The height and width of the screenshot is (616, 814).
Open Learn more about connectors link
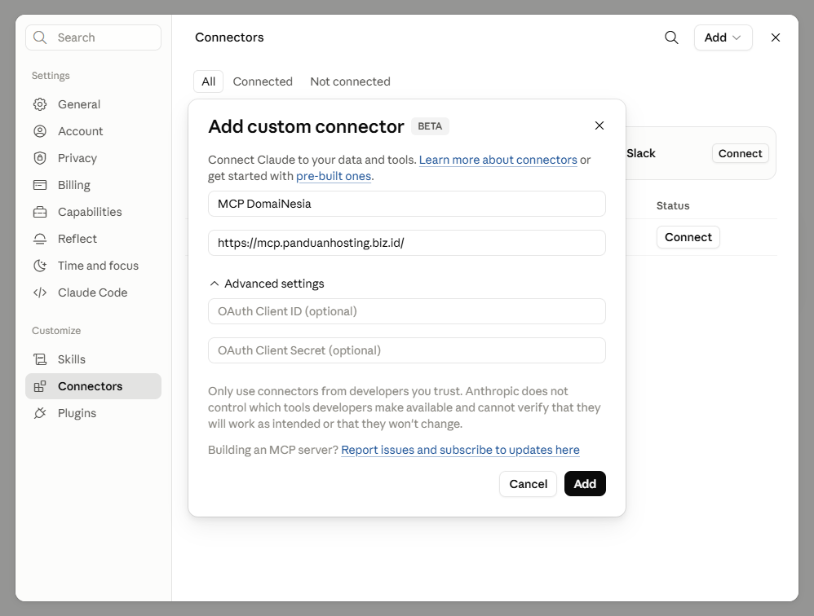(498, 160)
